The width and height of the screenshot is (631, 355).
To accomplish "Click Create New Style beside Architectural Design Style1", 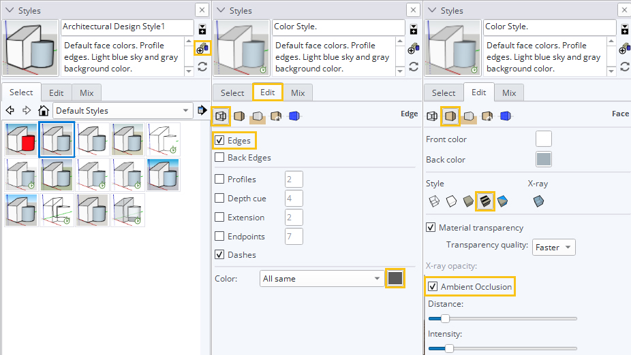I will 202,48.
